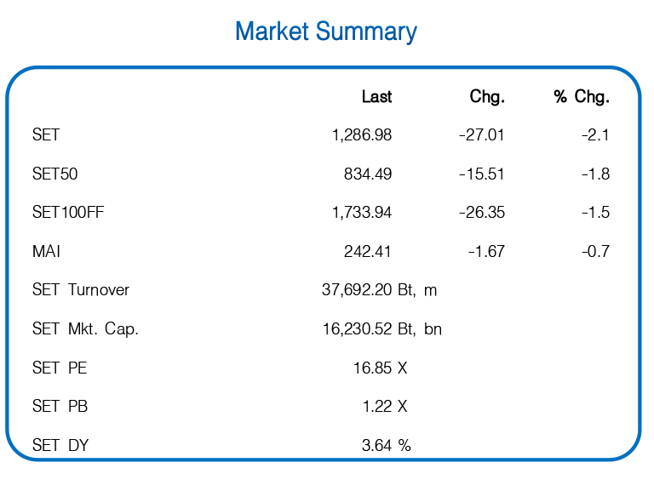Click the Chg. column header
The width and height of the screenshot is (654, 485).
pos(487,97)
